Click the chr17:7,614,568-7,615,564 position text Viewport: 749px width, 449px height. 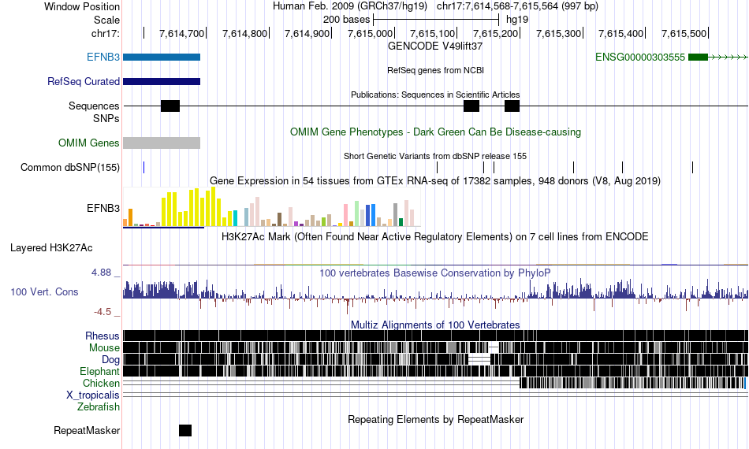517,6
